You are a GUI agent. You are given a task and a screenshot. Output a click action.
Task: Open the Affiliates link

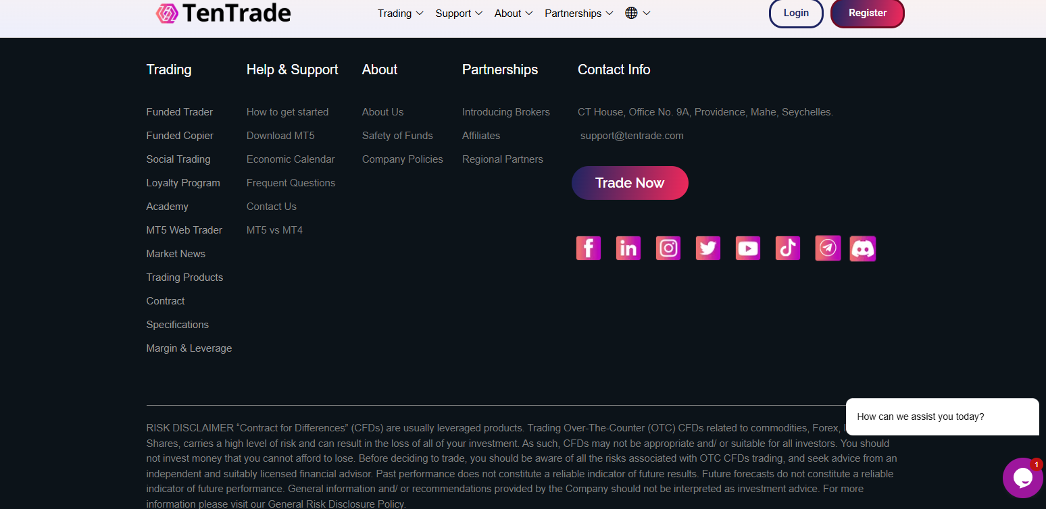(481, 136)
